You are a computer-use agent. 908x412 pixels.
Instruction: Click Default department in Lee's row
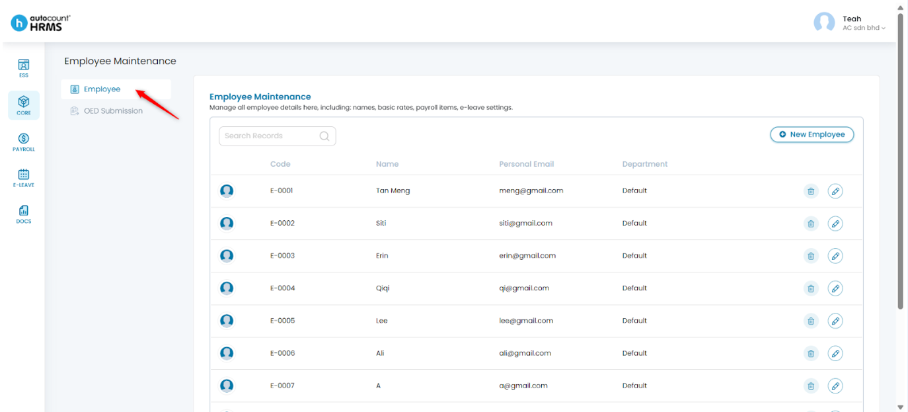pos(634,320)
